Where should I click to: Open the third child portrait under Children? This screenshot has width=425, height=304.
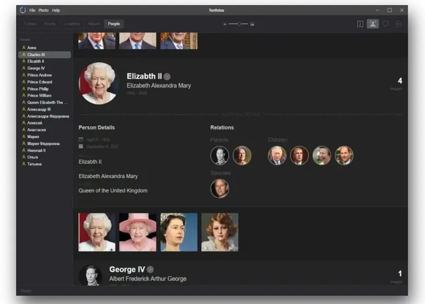[322, 156]
